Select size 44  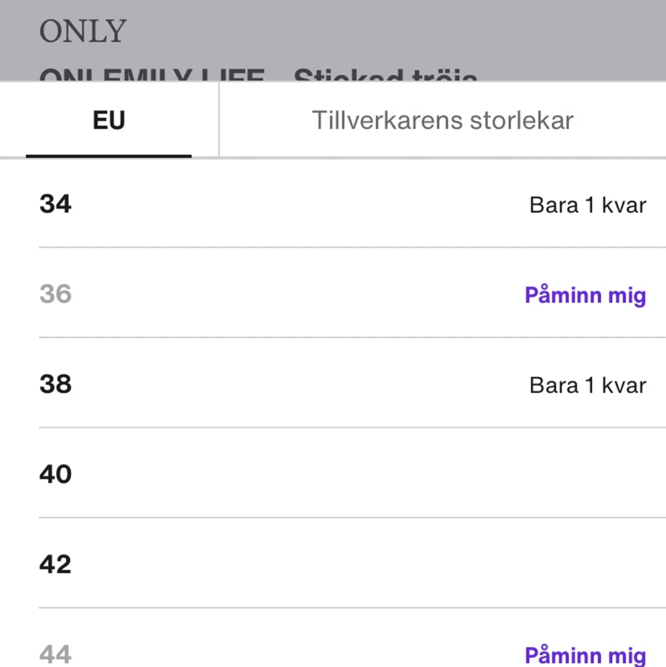point(55,654)
